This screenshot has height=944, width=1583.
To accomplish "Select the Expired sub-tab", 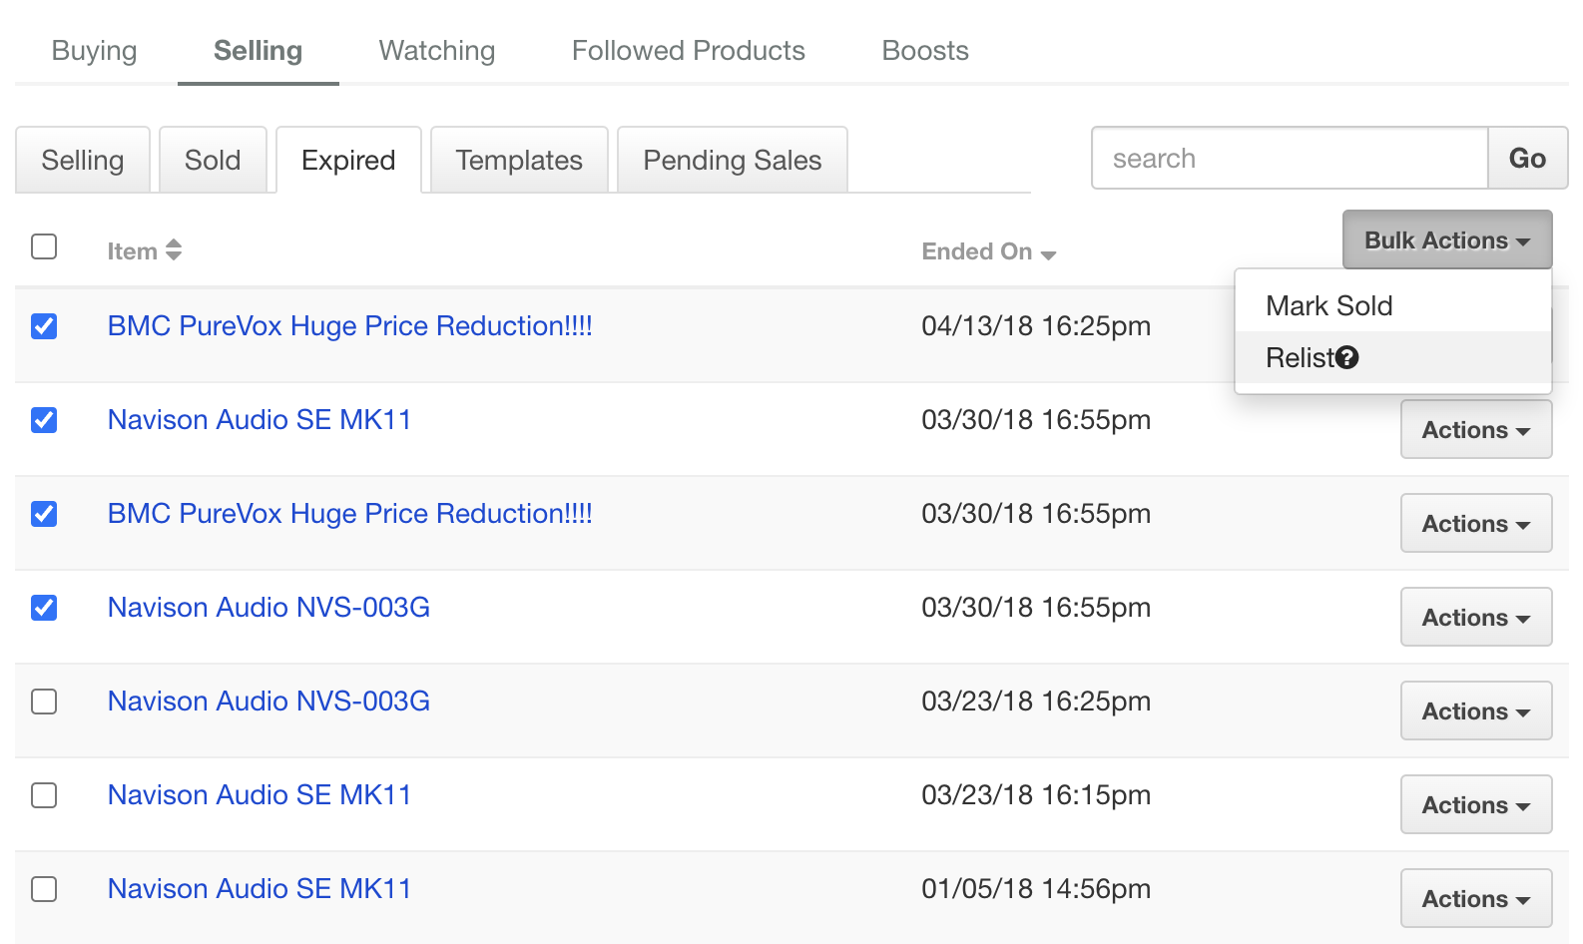I will [x=348, y=160].
